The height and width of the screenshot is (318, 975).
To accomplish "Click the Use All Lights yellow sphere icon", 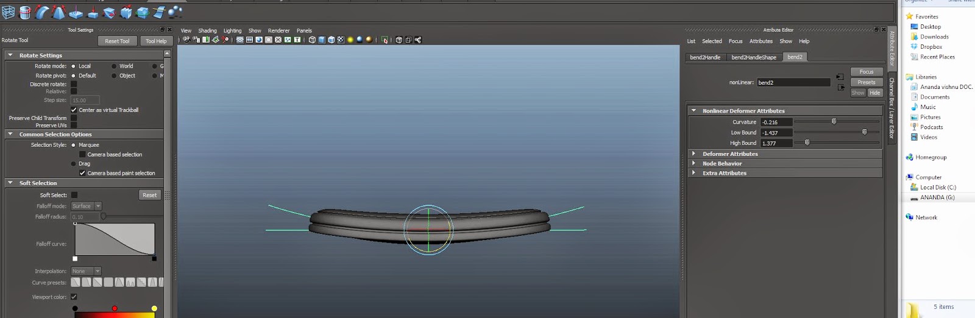I will [350, 40].
